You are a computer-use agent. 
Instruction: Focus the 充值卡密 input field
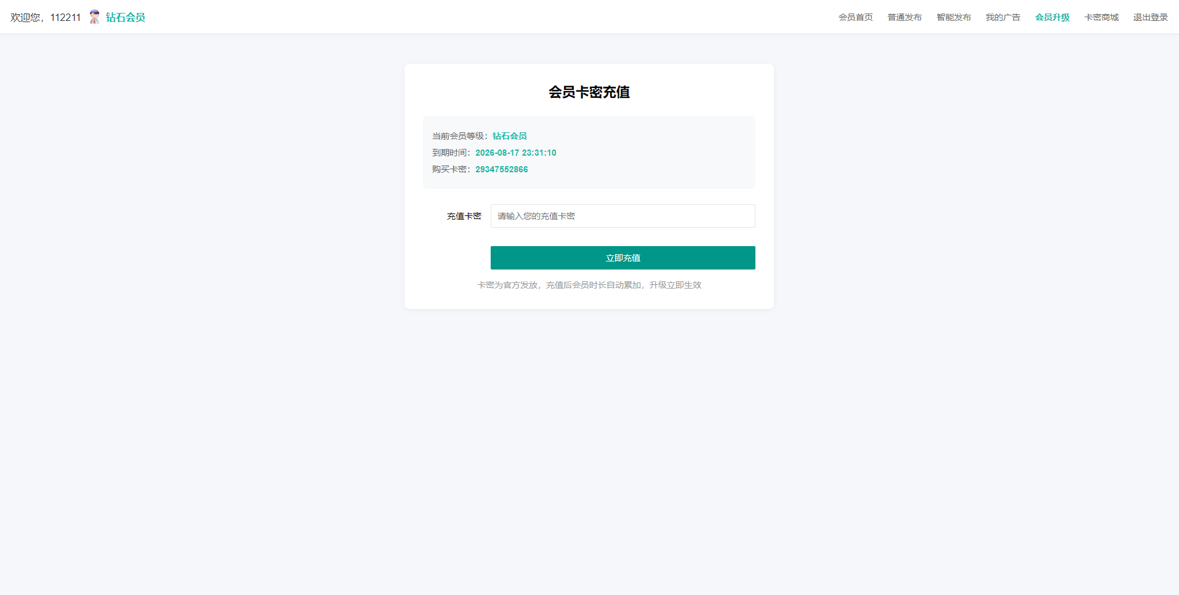[622, 216]
